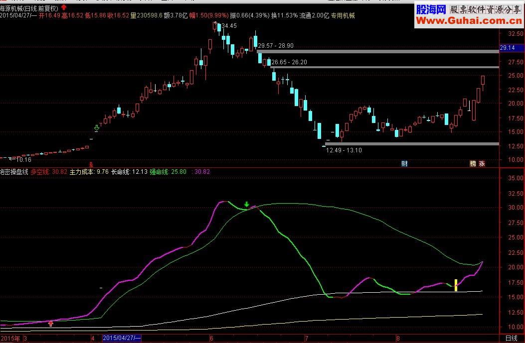Open the 涨 icon

(482, 163)
